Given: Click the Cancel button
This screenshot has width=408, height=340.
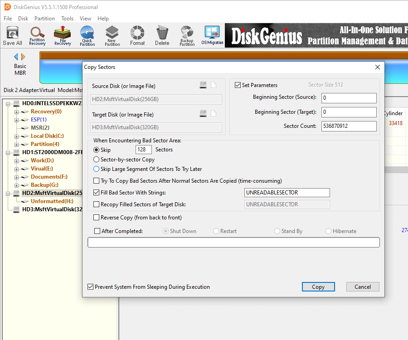Looking at the screenshot, I should click(x=363, y=287).
